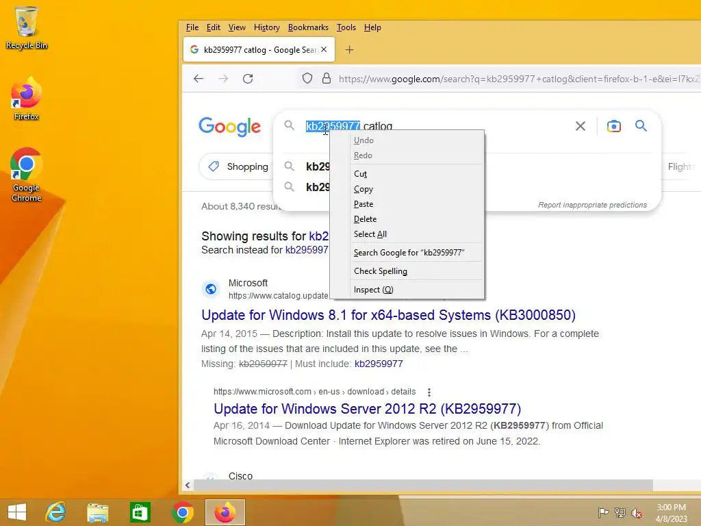Close the kb2959977 catlog Google Search tab
The height and width of the screenshot is (526, 701).
324,49
